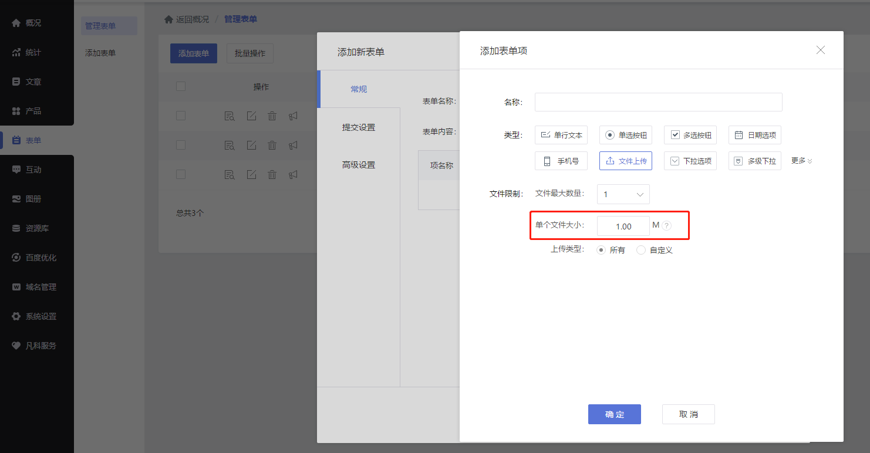
Task: Click the blue 添加表单 button
Action: pyautogui.click(x=194, y=53)
